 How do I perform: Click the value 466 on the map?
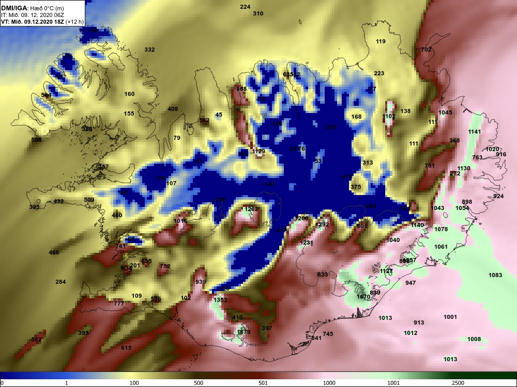(x=54, y=253)
